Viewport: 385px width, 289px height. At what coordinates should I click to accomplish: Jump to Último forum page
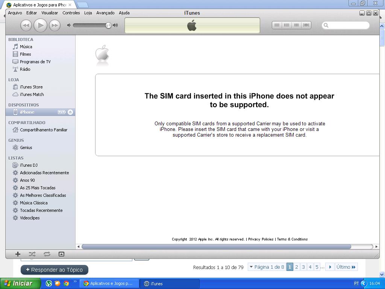(x=346, y=267)
